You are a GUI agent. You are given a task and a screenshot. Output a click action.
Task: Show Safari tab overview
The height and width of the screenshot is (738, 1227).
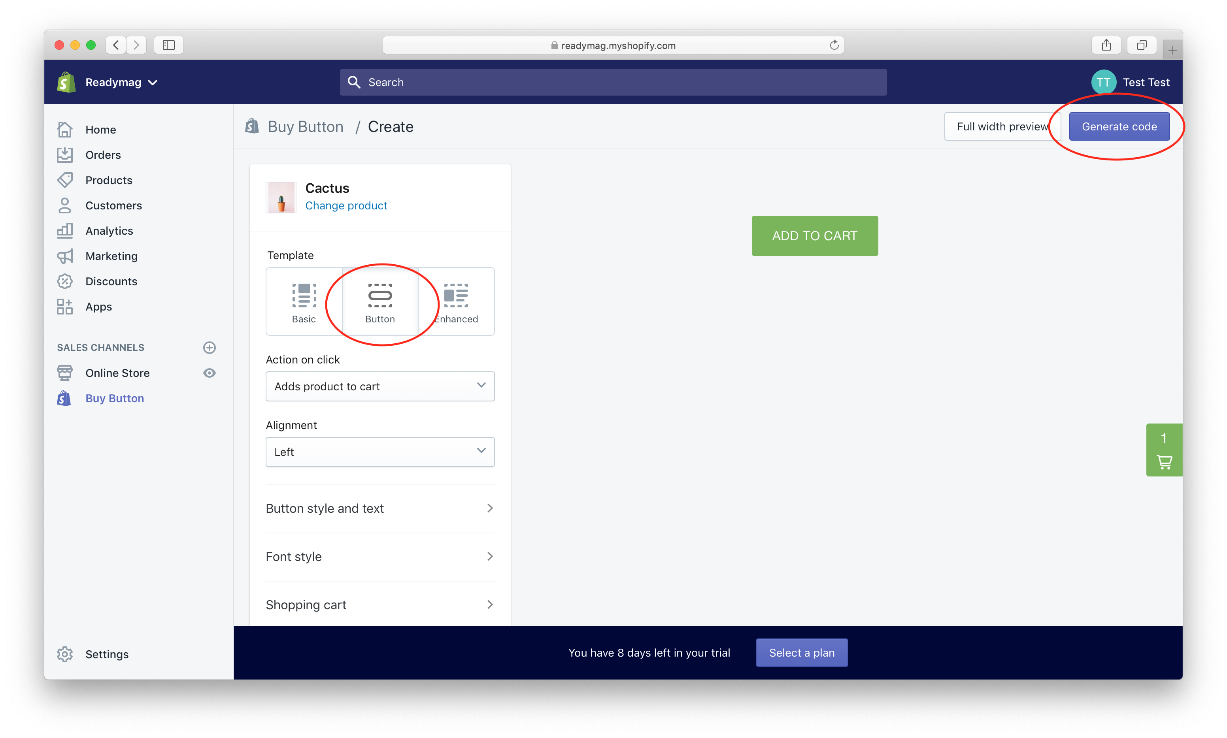(x=1142, y=45)
